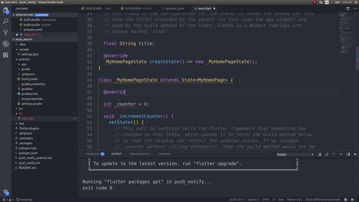This screenshot has width=359, height=202.
Task: Click the LF line ending status item
Action: [274, 200]
